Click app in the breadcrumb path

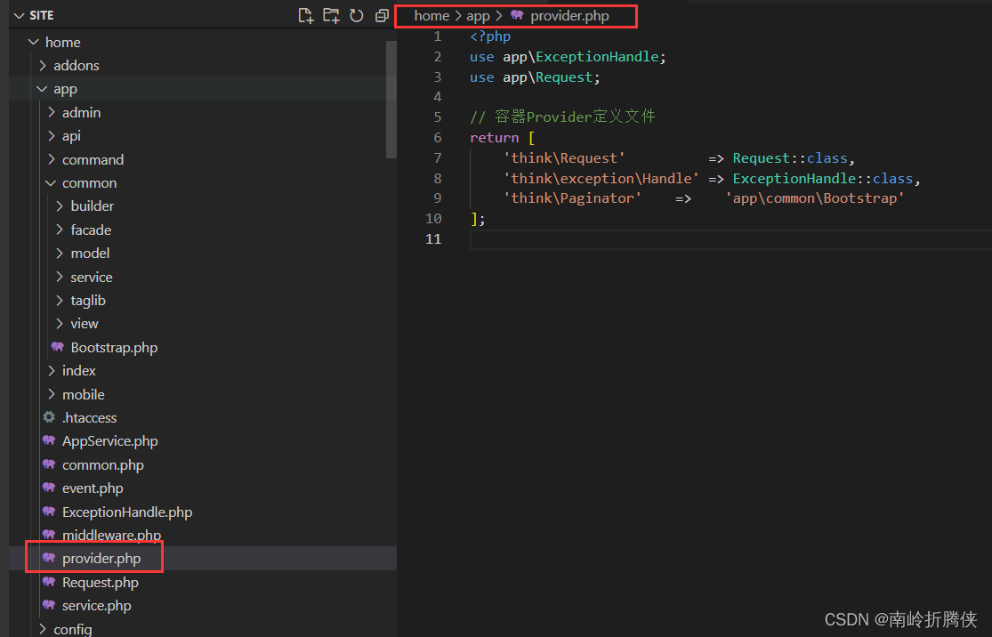pyautogui.click(x=478, y=15)
